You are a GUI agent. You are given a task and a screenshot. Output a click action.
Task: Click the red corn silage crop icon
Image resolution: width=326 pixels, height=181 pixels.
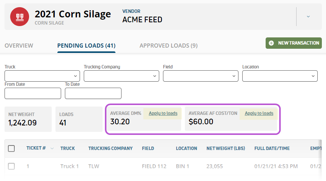(20, 17)
